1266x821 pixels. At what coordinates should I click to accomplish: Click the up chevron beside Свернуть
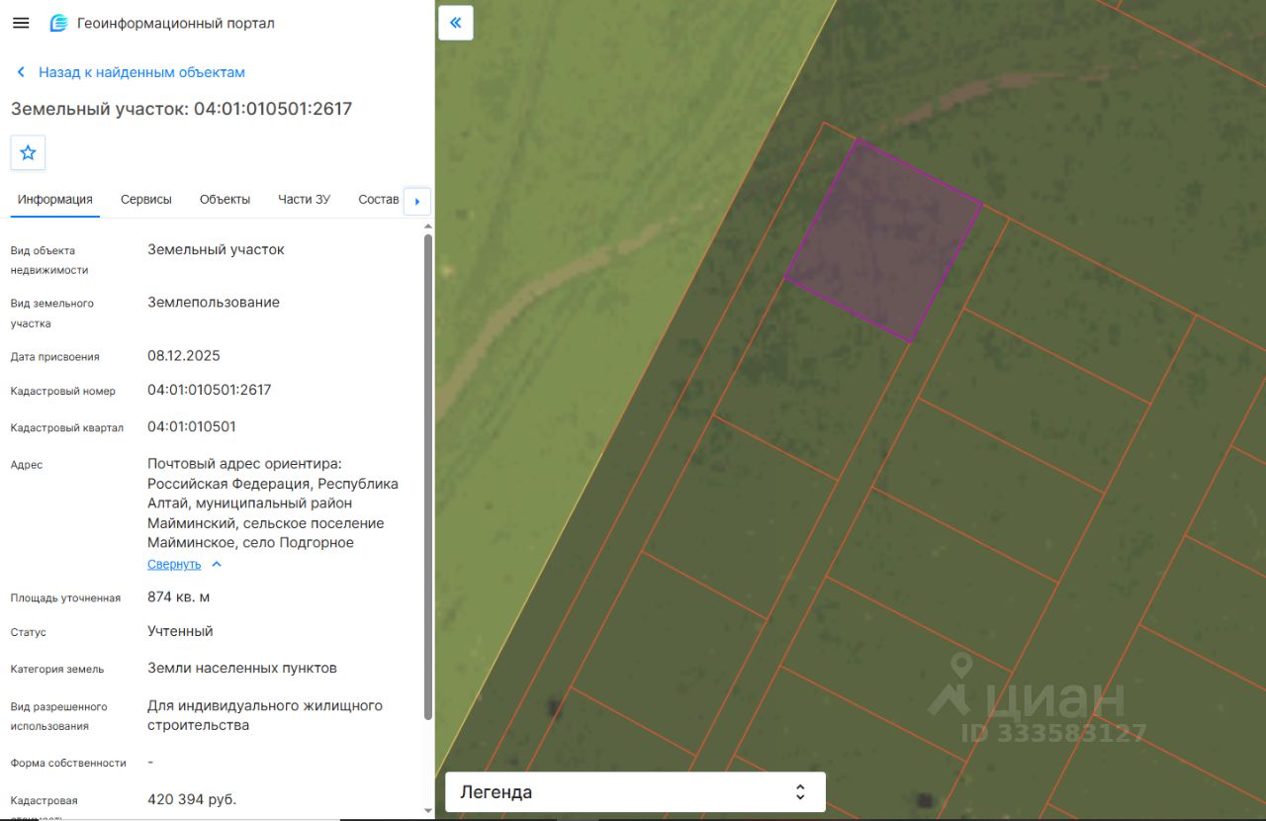(x=217, y=564)
